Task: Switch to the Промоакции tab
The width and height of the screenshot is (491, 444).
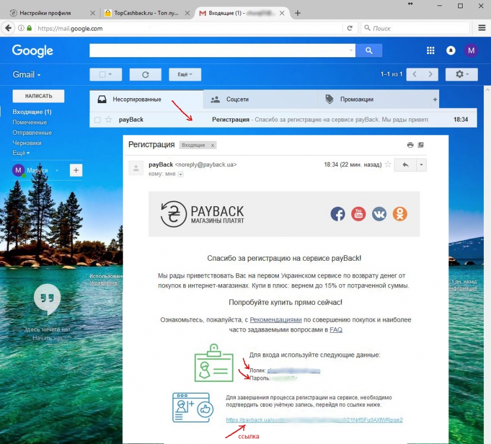Action: tap(374, 99)
